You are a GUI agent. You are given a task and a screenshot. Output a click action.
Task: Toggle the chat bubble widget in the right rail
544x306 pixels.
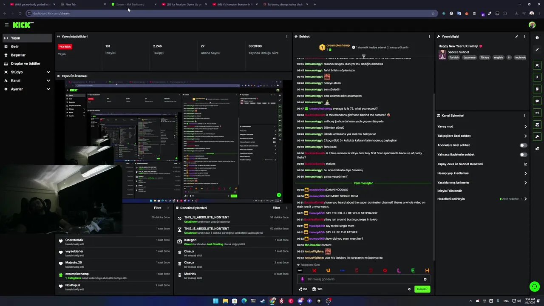click(537, 101)
